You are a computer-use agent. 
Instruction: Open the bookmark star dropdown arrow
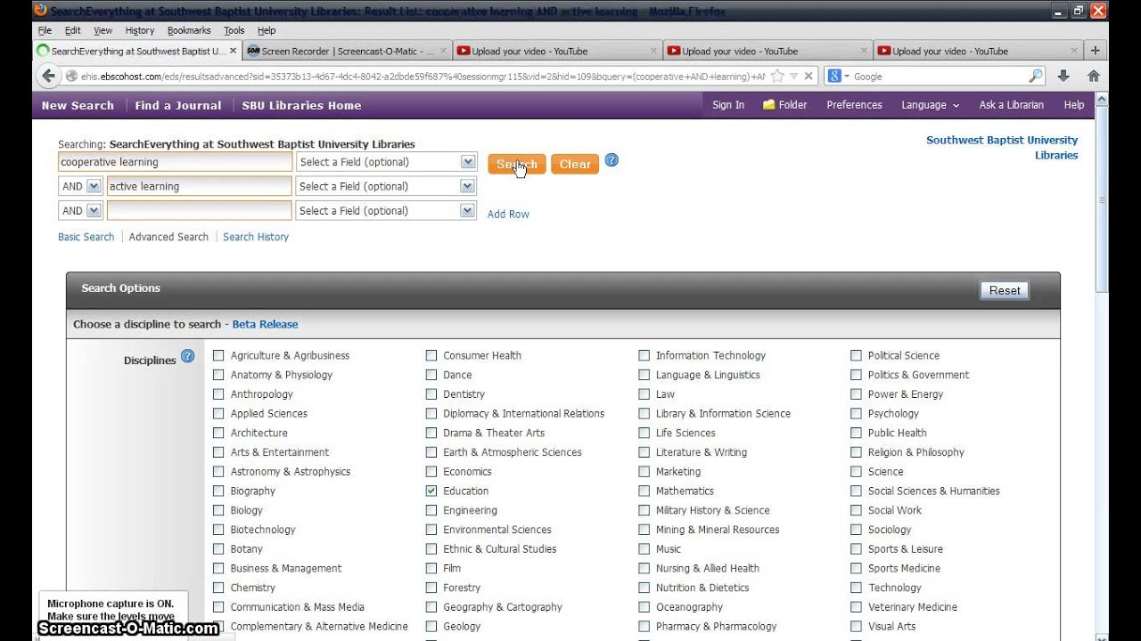point(793,77)
